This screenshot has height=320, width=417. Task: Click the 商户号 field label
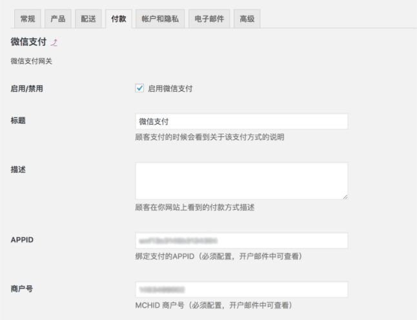[22, 289]
